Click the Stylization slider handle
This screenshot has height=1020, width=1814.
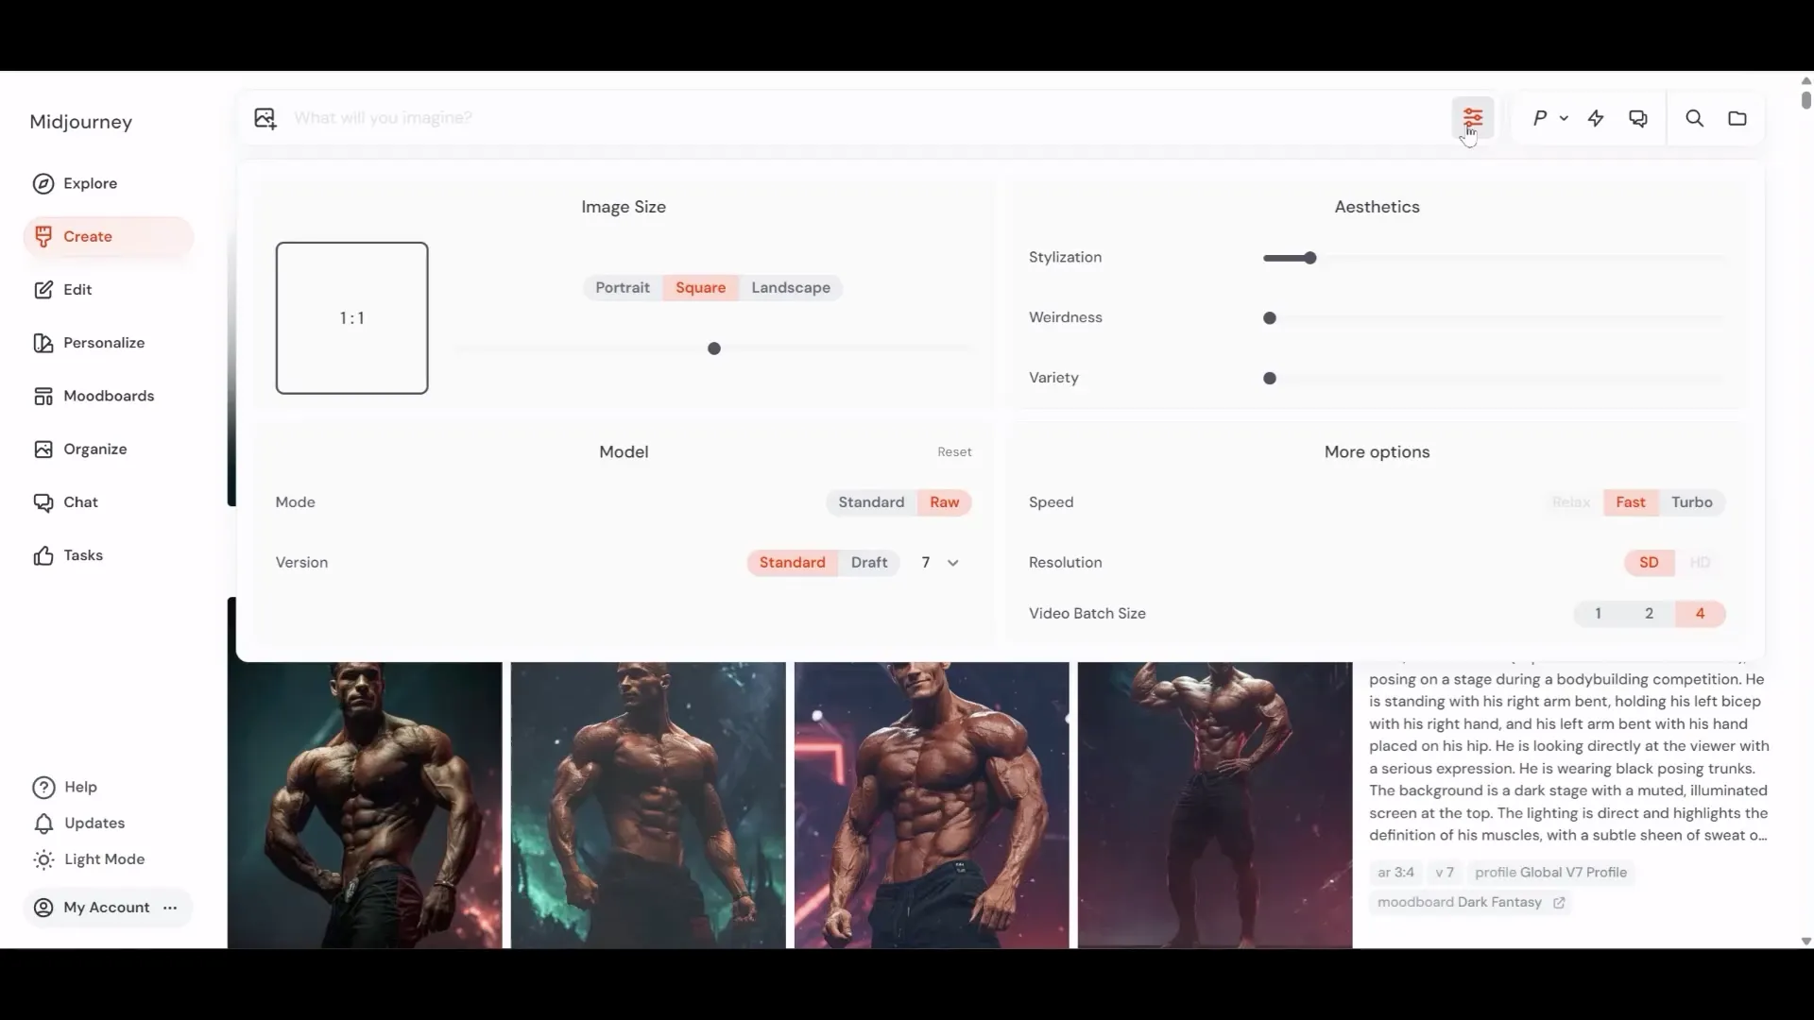pyautogui.click(x=1310, y=258)
